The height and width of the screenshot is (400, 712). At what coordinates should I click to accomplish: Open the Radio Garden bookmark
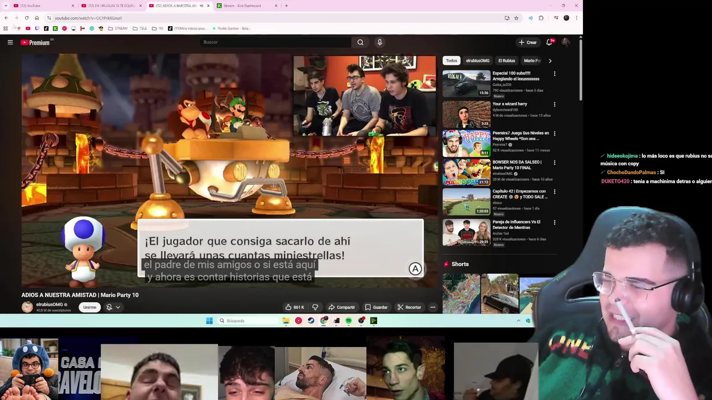pyautogui.click(x=230, y=28)
